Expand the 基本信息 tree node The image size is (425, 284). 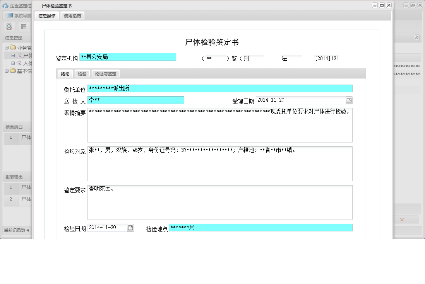[x=7, y=71]
